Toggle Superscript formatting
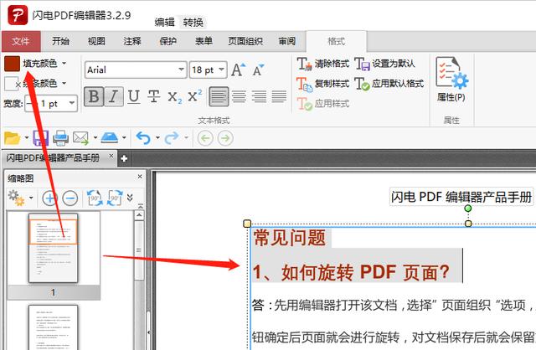The height and width of the screenshot is (350, 536). pyautogui.click(x=195, y=95)
